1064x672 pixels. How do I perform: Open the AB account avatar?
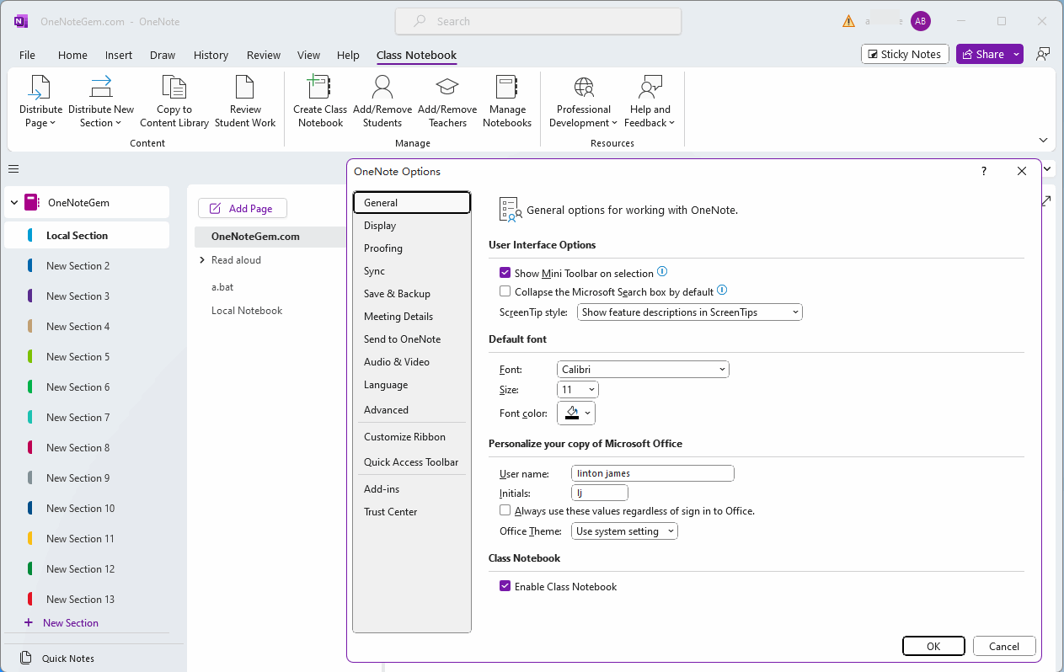coord(921,21)
